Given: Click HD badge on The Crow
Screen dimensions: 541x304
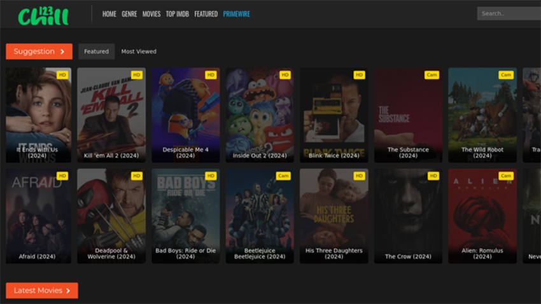Looking at the screenshot, I should click(433, 176).
